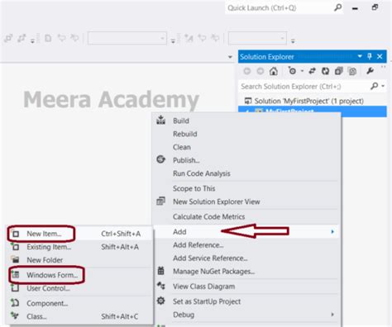Close the Solution Explorer panel

[380, 56]
